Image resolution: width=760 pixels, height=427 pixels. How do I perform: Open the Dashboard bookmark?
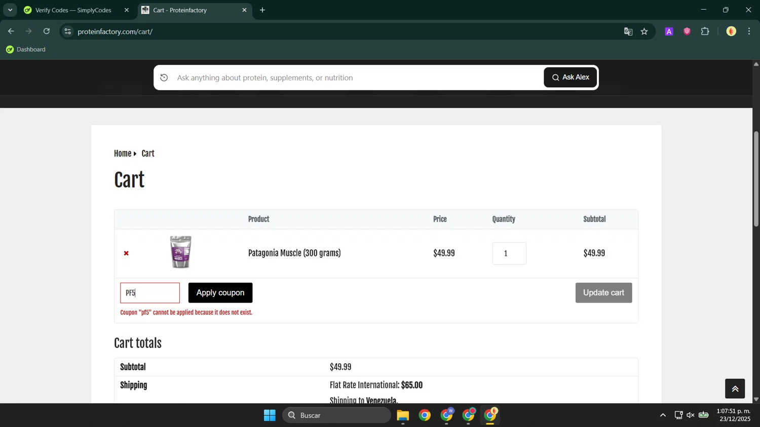(x=26, y=50)
